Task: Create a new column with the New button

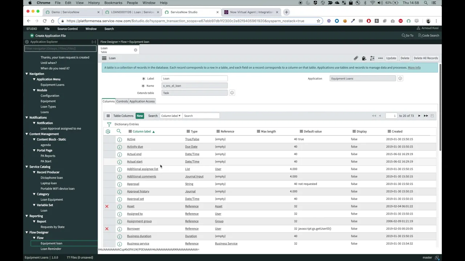Action: (140, 116)
